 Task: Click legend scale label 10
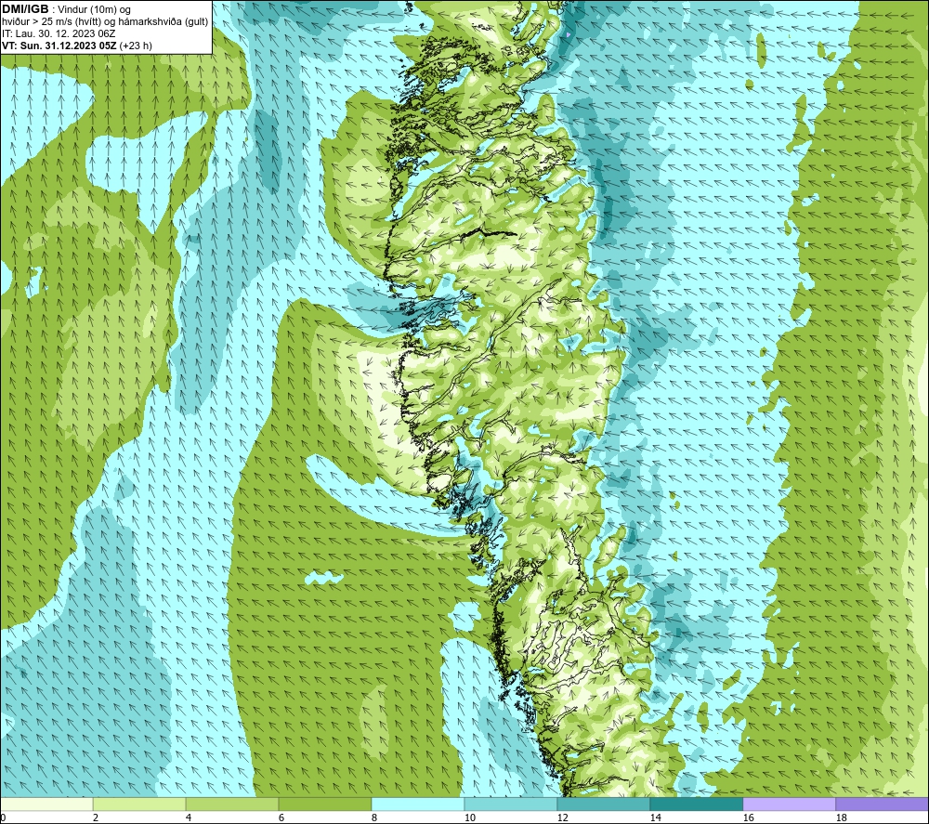(469, 817)
